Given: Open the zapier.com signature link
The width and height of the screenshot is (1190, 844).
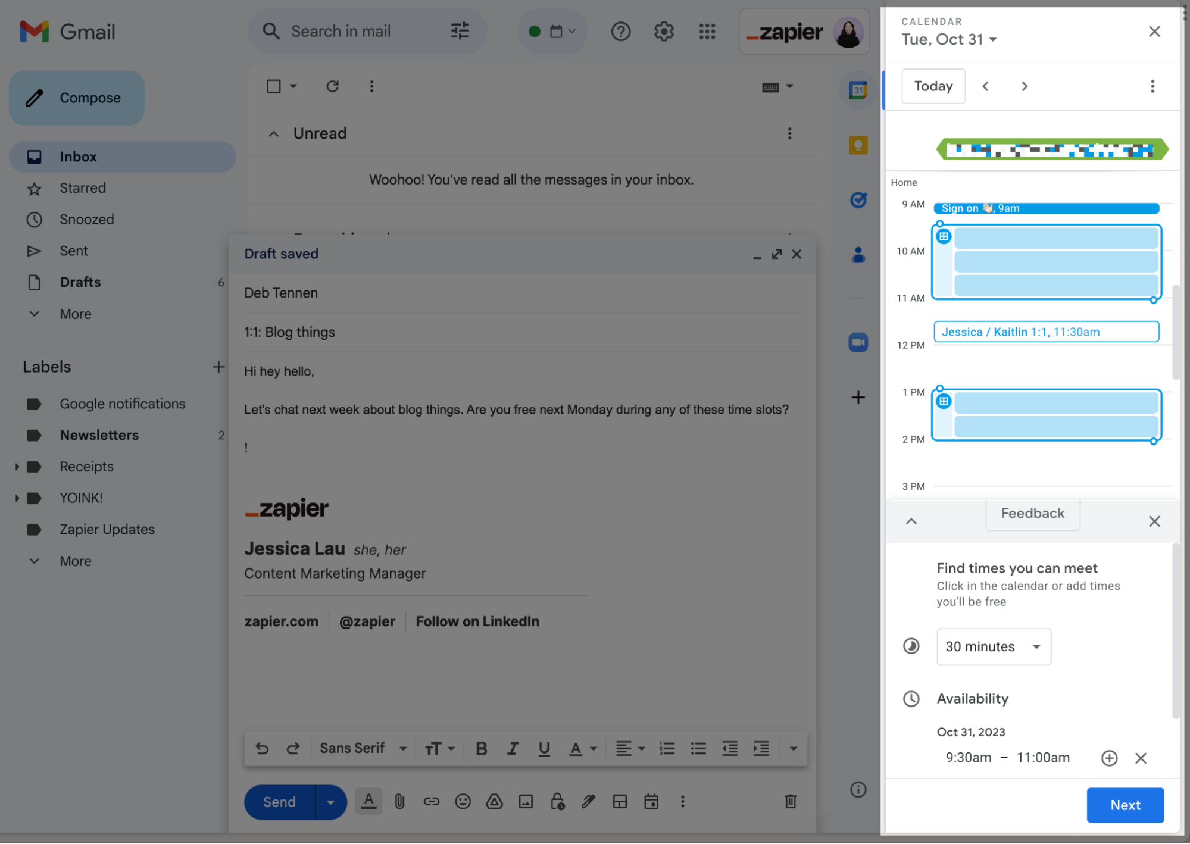Looking at the screenshot, I should (281, 621).
